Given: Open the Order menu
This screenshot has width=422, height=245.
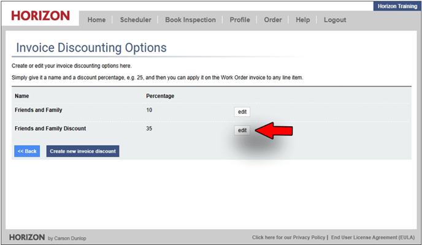Looking at the screenshot, I should point(273,20).
